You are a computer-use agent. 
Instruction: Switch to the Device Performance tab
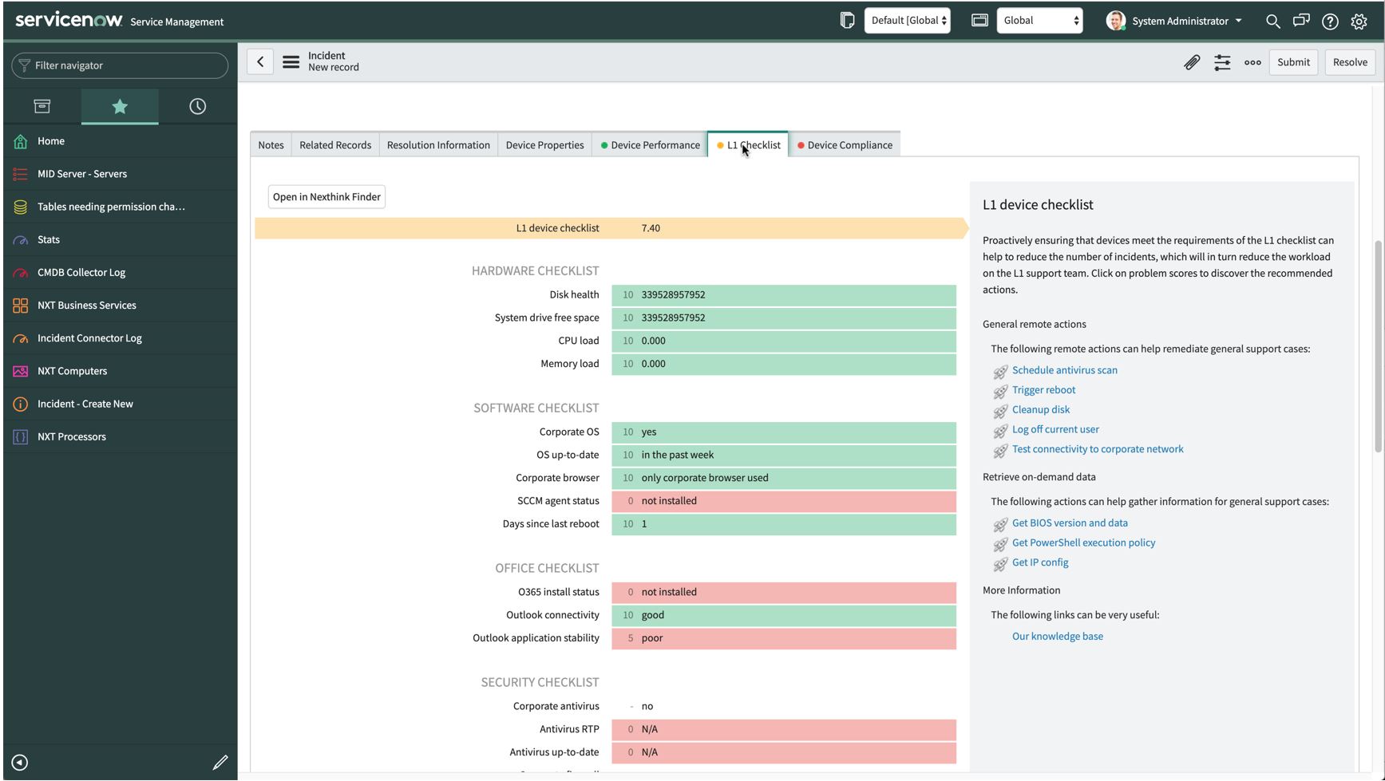point(650,145)
